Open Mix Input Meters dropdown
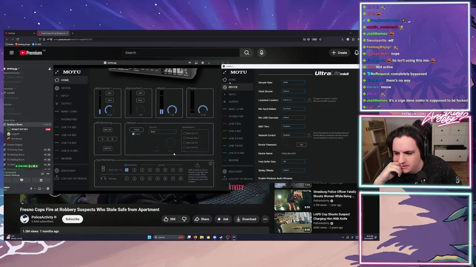 click(x=293, y=109)
